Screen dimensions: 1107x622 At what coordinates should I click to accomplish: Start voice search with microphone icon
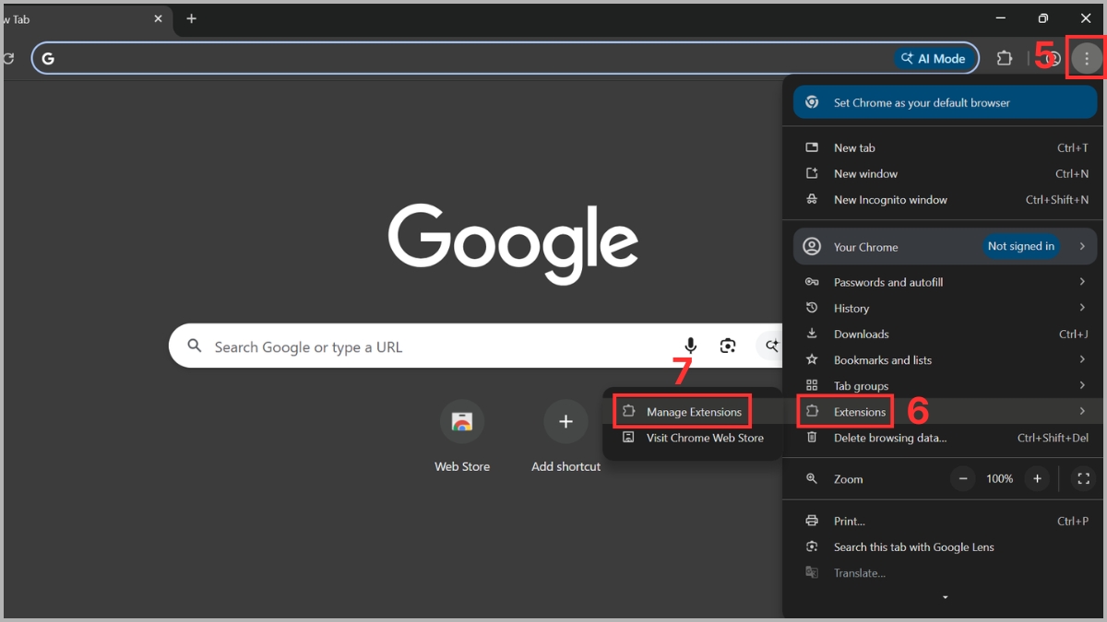click(x=691, y=346)
